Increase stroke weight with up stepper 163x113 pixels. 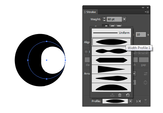(104, 18)
